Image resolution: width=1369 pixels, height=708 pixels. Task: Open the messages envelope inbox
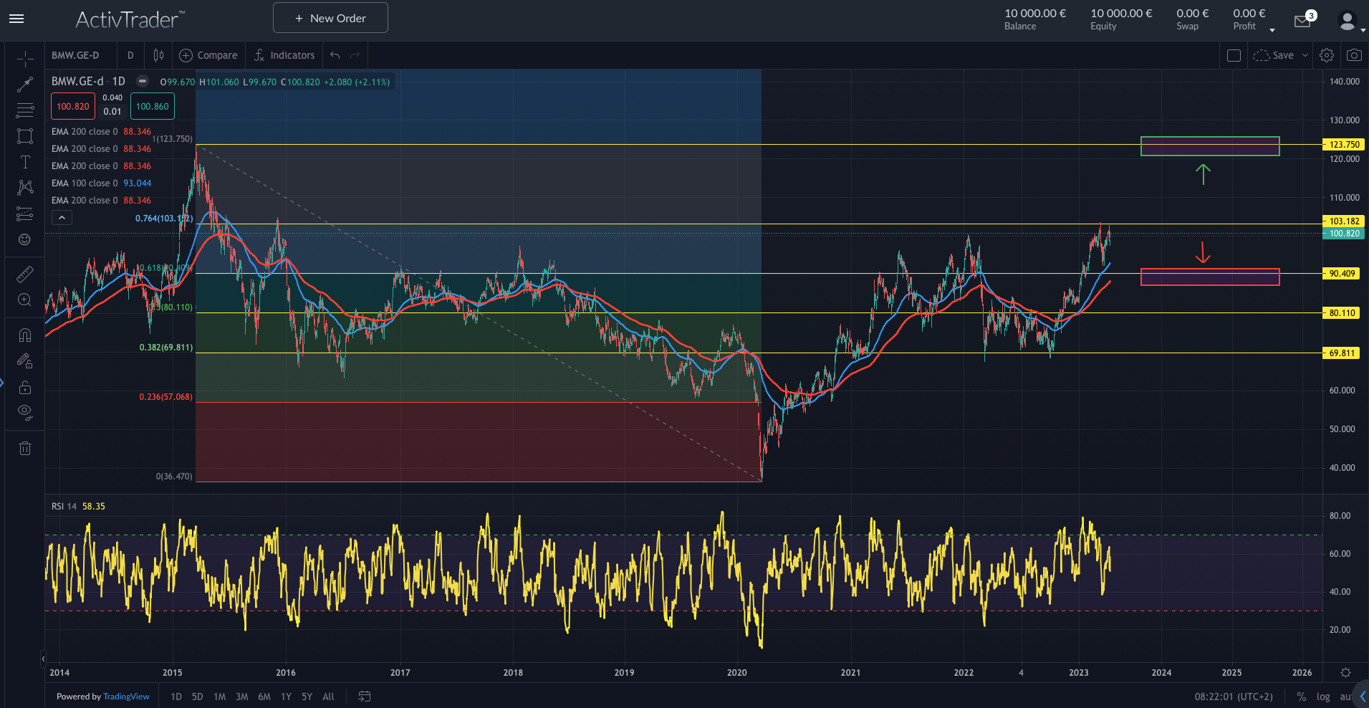pos(1302,21)
